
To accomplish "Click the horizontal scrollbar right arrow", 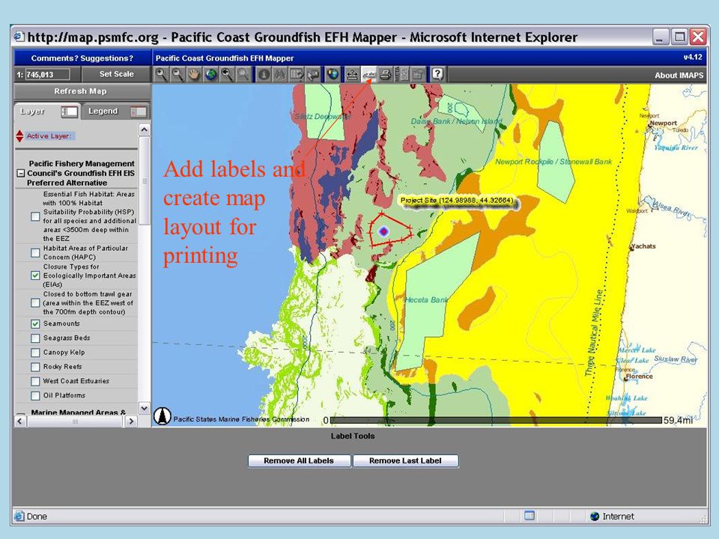I will click(x=131, y=421).
